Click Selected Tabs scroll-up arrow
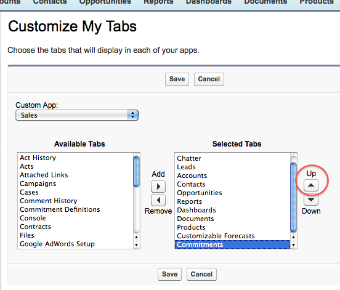Viewport: 340px width, 290px height. [293, 237]
